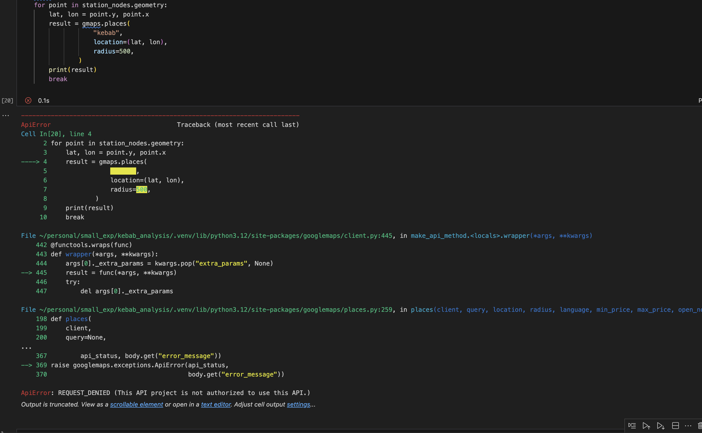Click location=(lat, lon) in the code cell

[x=128, y=42]
